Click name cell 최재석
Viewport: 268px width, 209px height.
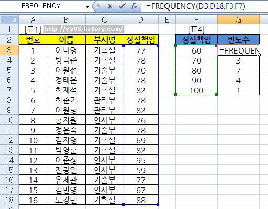click(x=66, y=90)
